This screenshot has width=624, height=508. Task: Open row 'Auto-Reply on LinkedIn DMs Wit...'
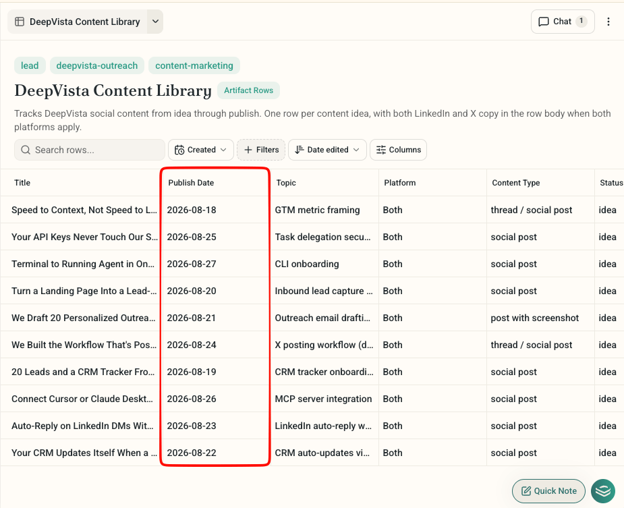coord(82,426)
